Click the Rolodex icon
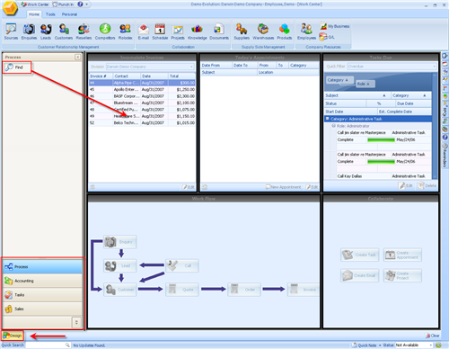This screenshot has width=449, height=349. pyautogui.click(x=125, y=31)
